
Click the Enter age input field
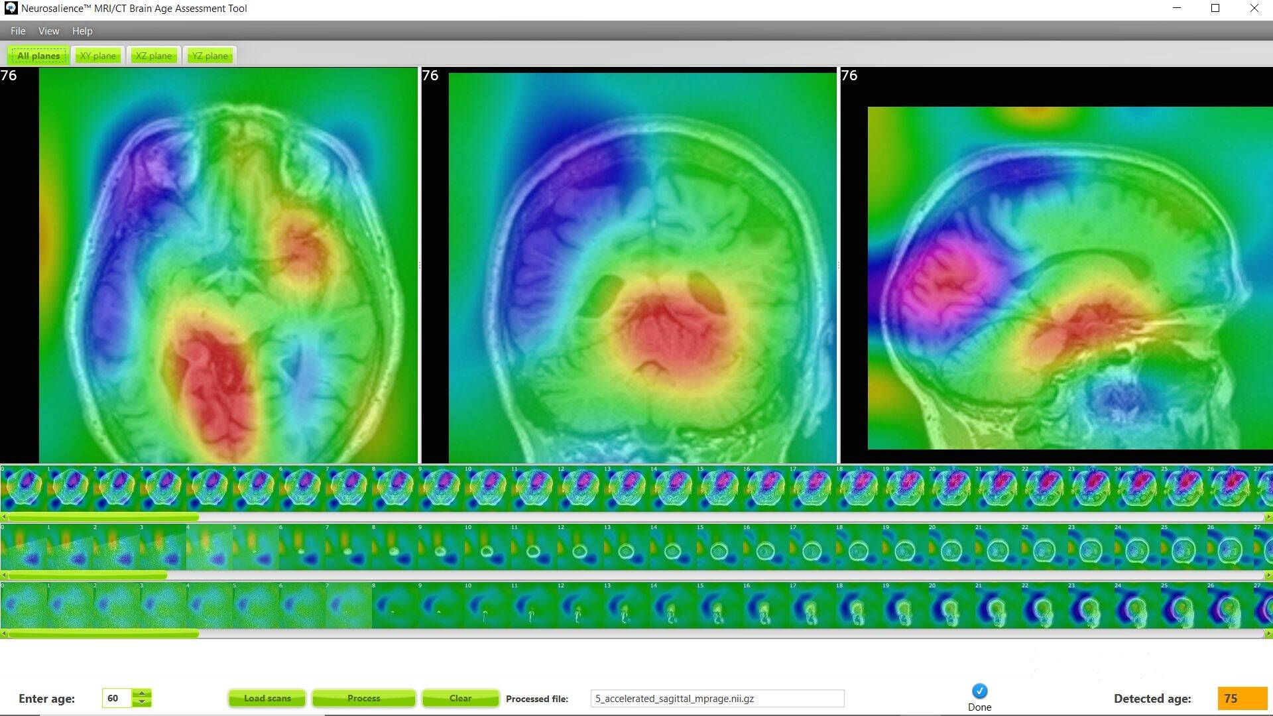(x=117, y=698)
